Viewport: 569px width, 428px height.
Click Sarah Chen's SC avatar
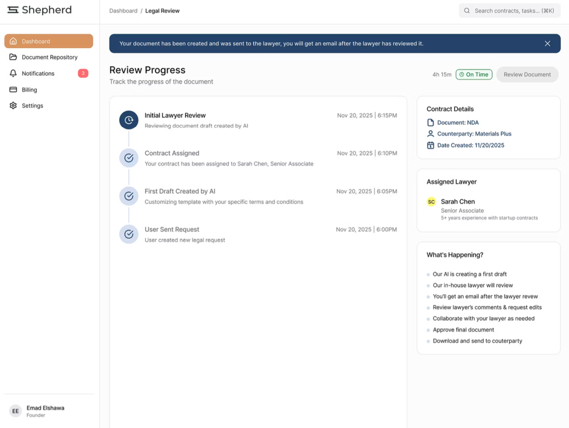pos(431,201)
